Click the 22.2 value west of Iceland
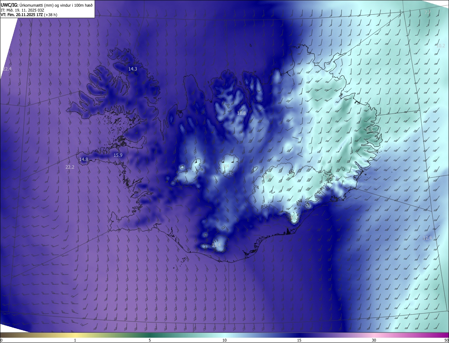449x343 pixels. coord(70,167)
